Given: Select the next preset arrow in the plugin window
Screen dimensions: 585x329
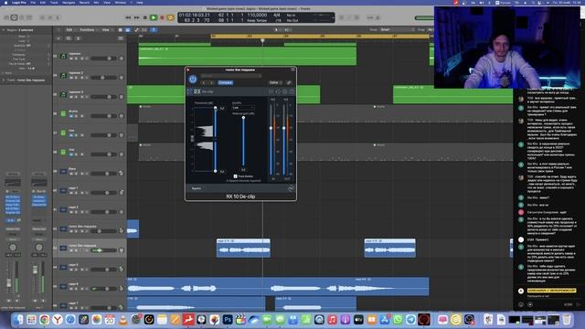Looking at the screenshot, I should (x=211, y=82).
